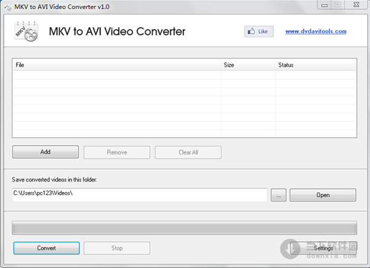
Task: Click the title bar application icon
Action: click(x=8, y=7)
